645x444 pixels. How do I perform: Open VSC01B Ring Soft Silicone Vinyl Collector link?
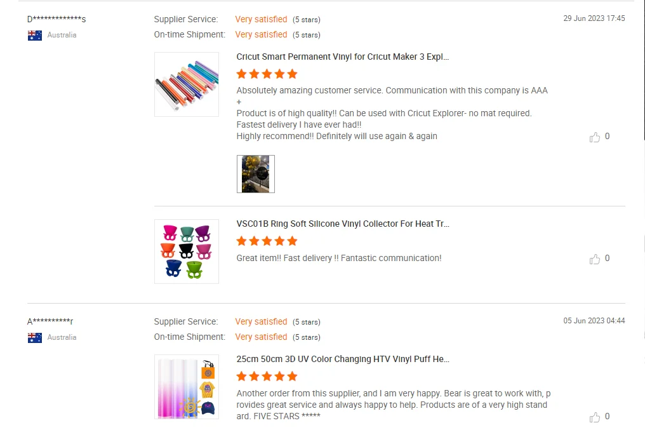pos(343,224)
